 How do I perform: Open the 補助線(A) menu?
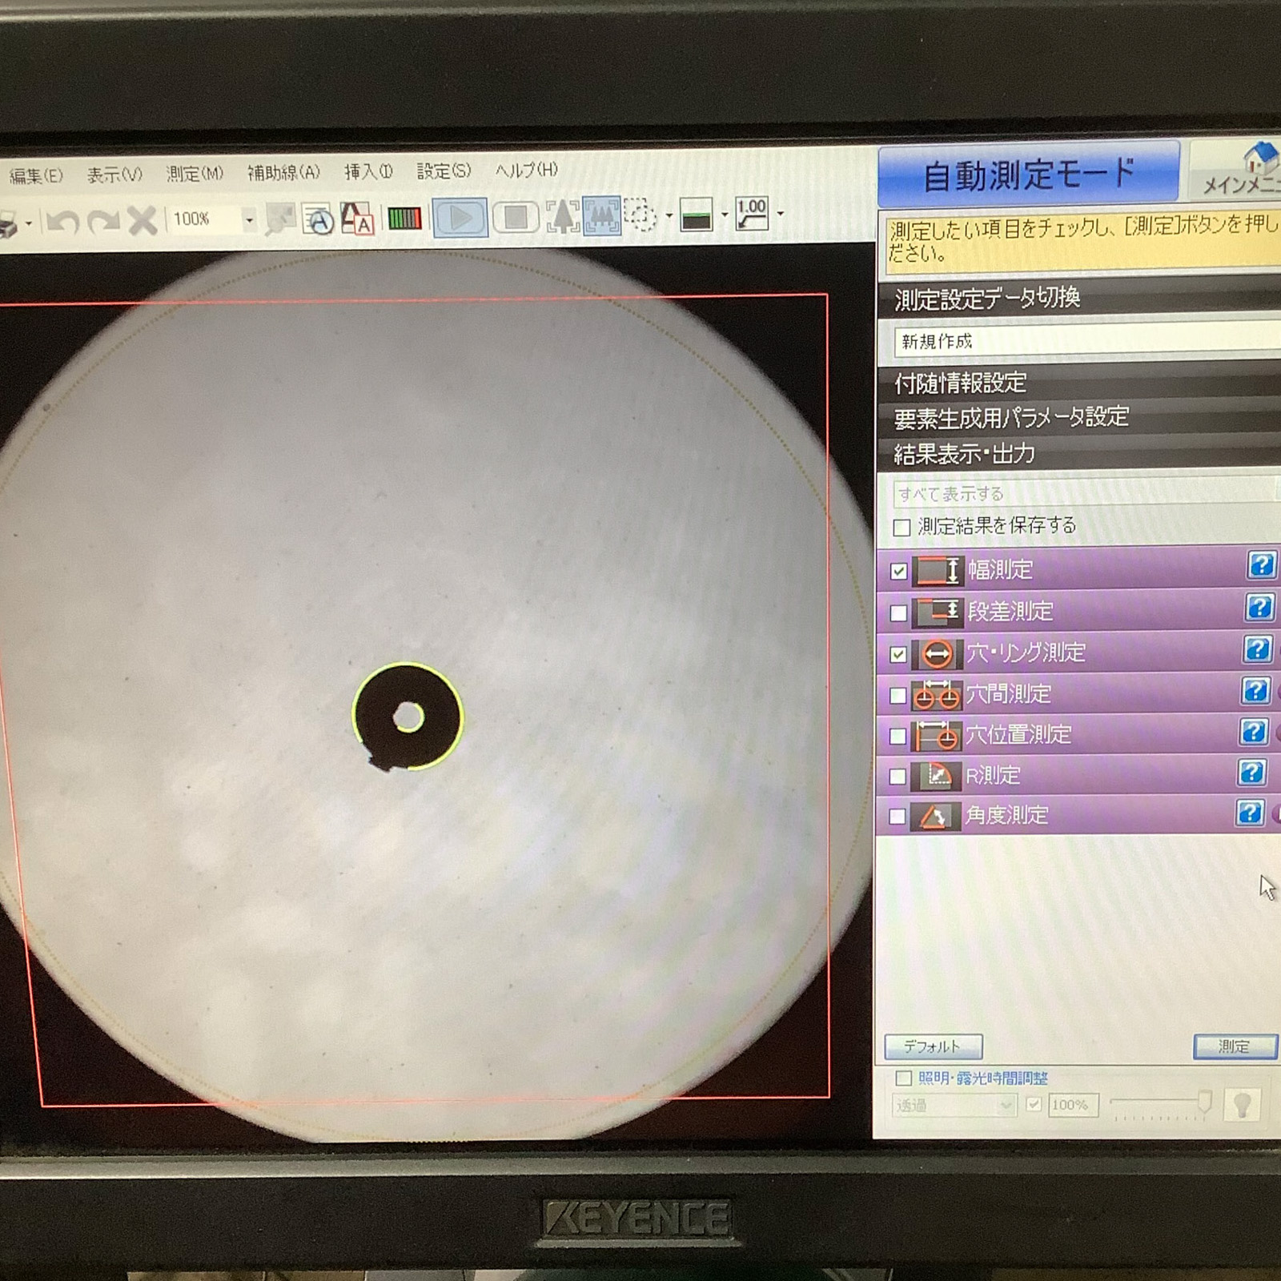(283, 172)
